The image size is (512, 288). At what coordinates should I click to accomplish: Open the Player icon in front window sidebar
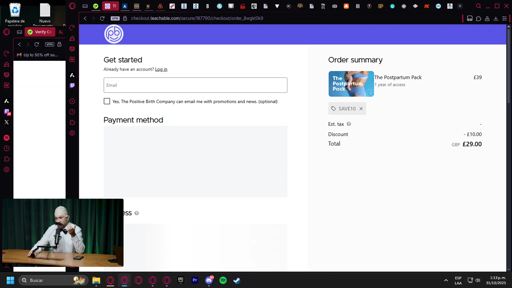pos(72,101)
